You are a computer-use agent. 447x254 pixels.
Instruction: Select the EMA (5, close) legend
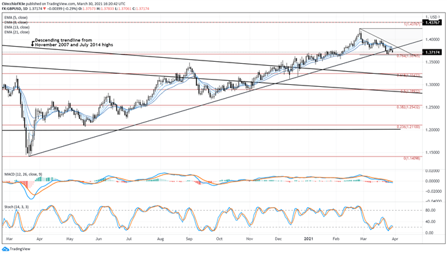[16, 17]
